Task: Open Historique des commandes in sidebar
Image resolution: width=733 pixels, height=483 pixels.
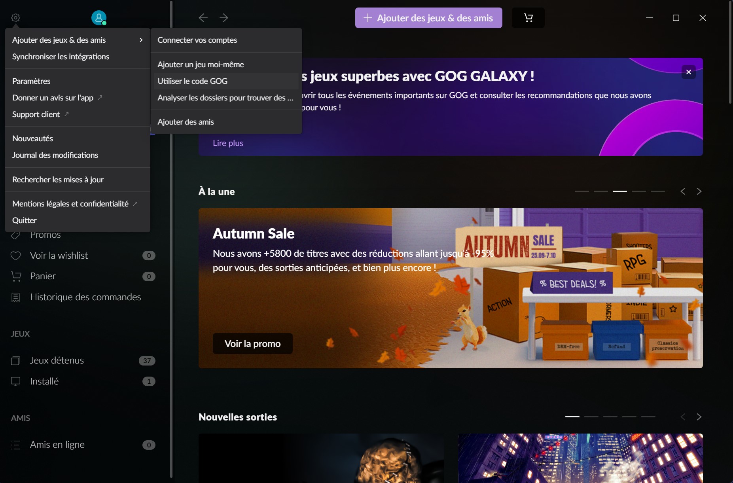Action: click(85, 297)
